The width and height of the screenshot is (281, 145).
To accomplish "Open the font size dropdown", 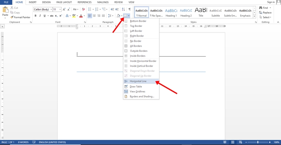I will click(x=60, y=9).
